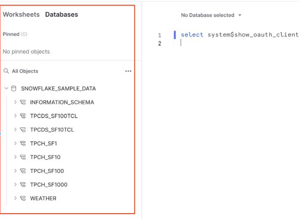Click the INFORMATION_SCHEMA schema icon
Viewport: 299px width, 219px height.
(23, 102)
